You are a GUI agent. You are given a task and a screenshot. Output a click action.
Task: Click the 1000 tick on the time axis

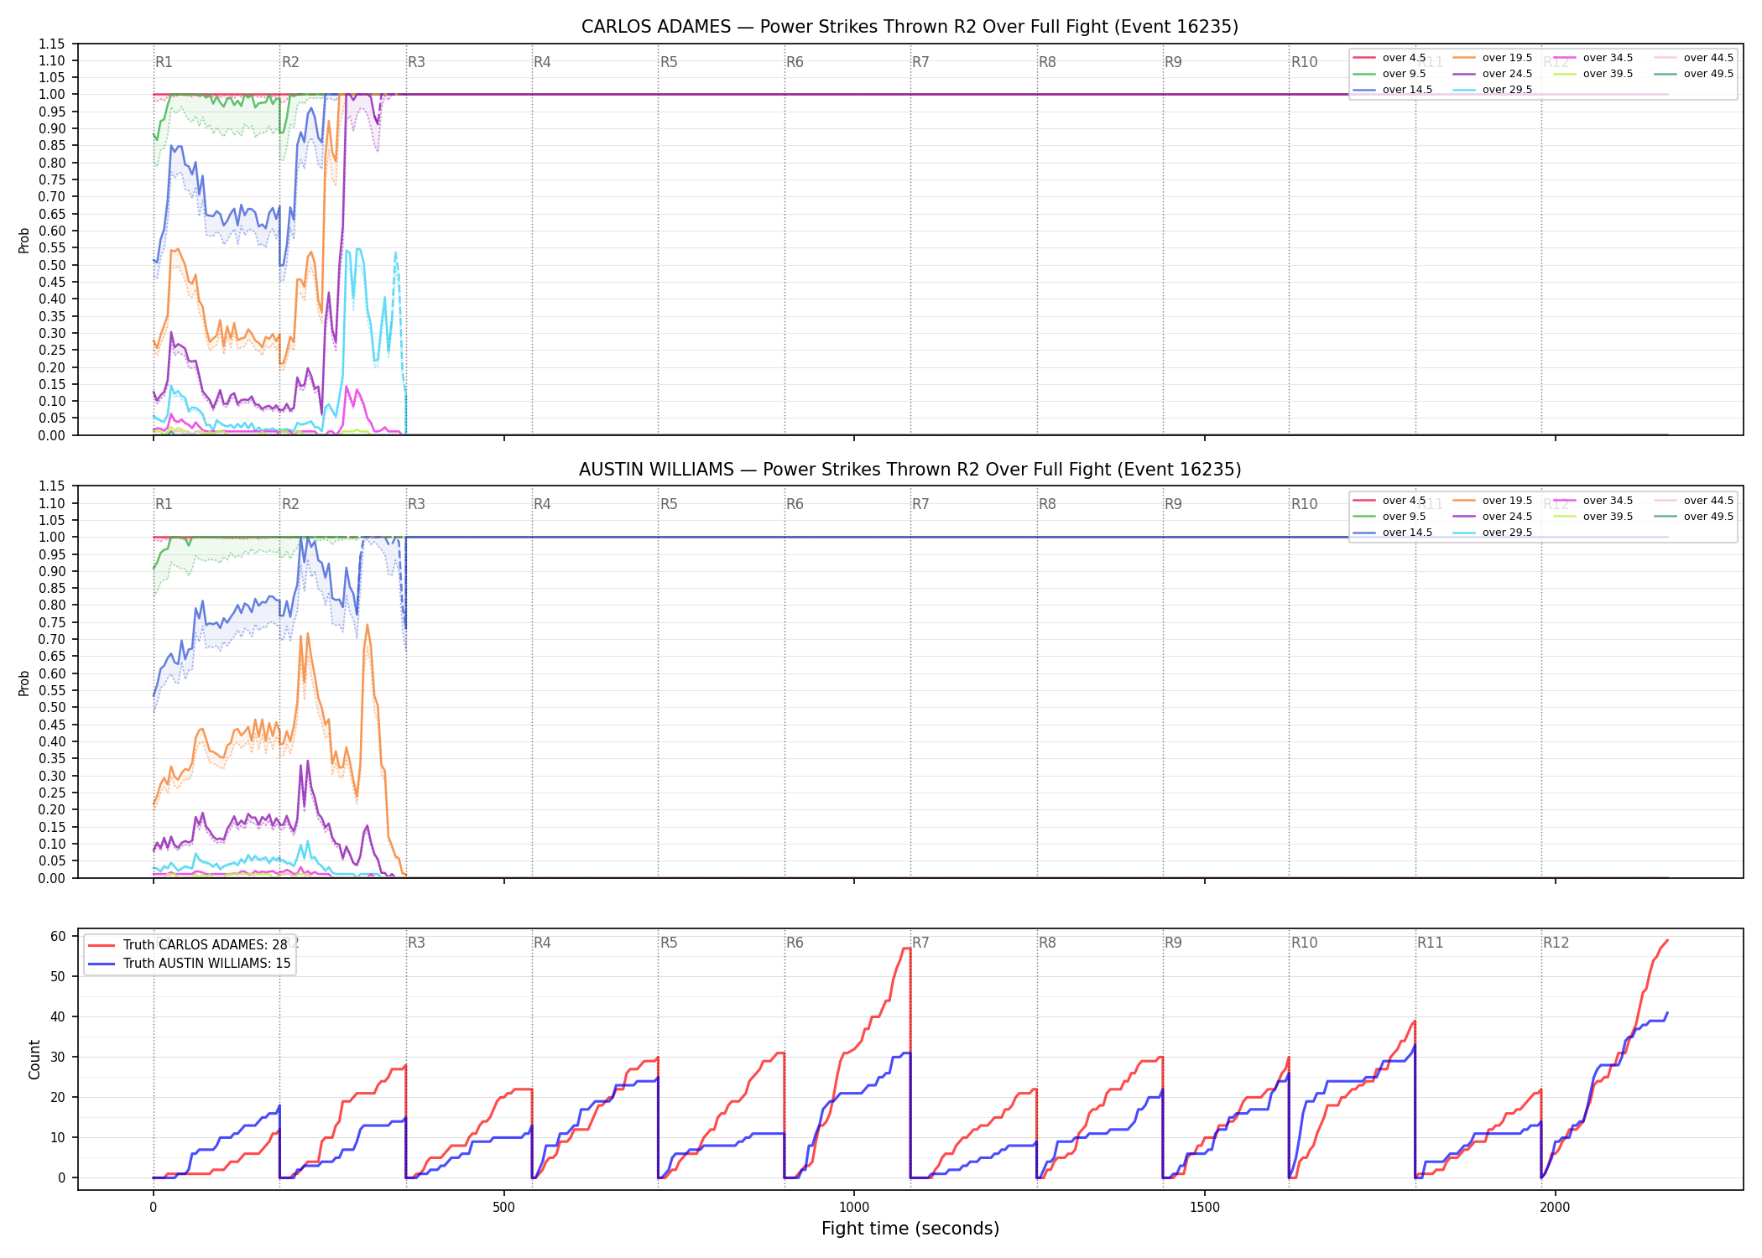tap(854, 1208)
